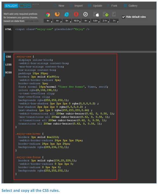The width and height of the screenshot is (159, 195).
Task: Select the Internet Explorer icon
Action: click(x=66, y=14)
